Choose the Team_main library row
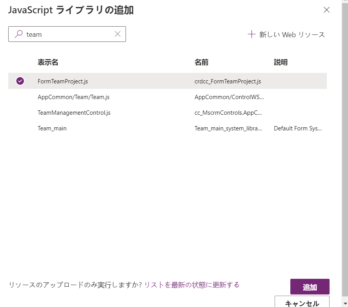 [52, 128]
